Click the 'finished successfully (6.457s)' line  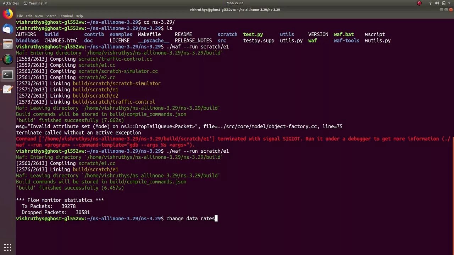point(70,188)
